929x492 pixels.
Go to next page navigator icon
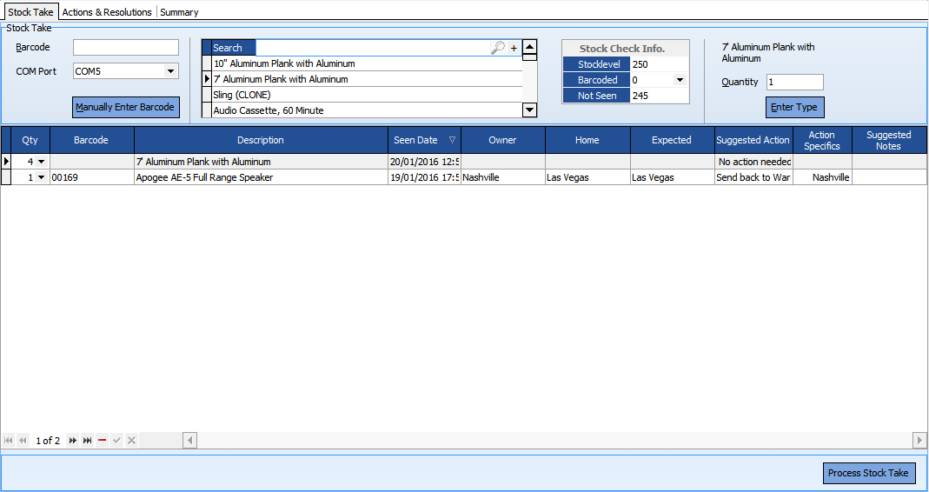click(72, 441)
